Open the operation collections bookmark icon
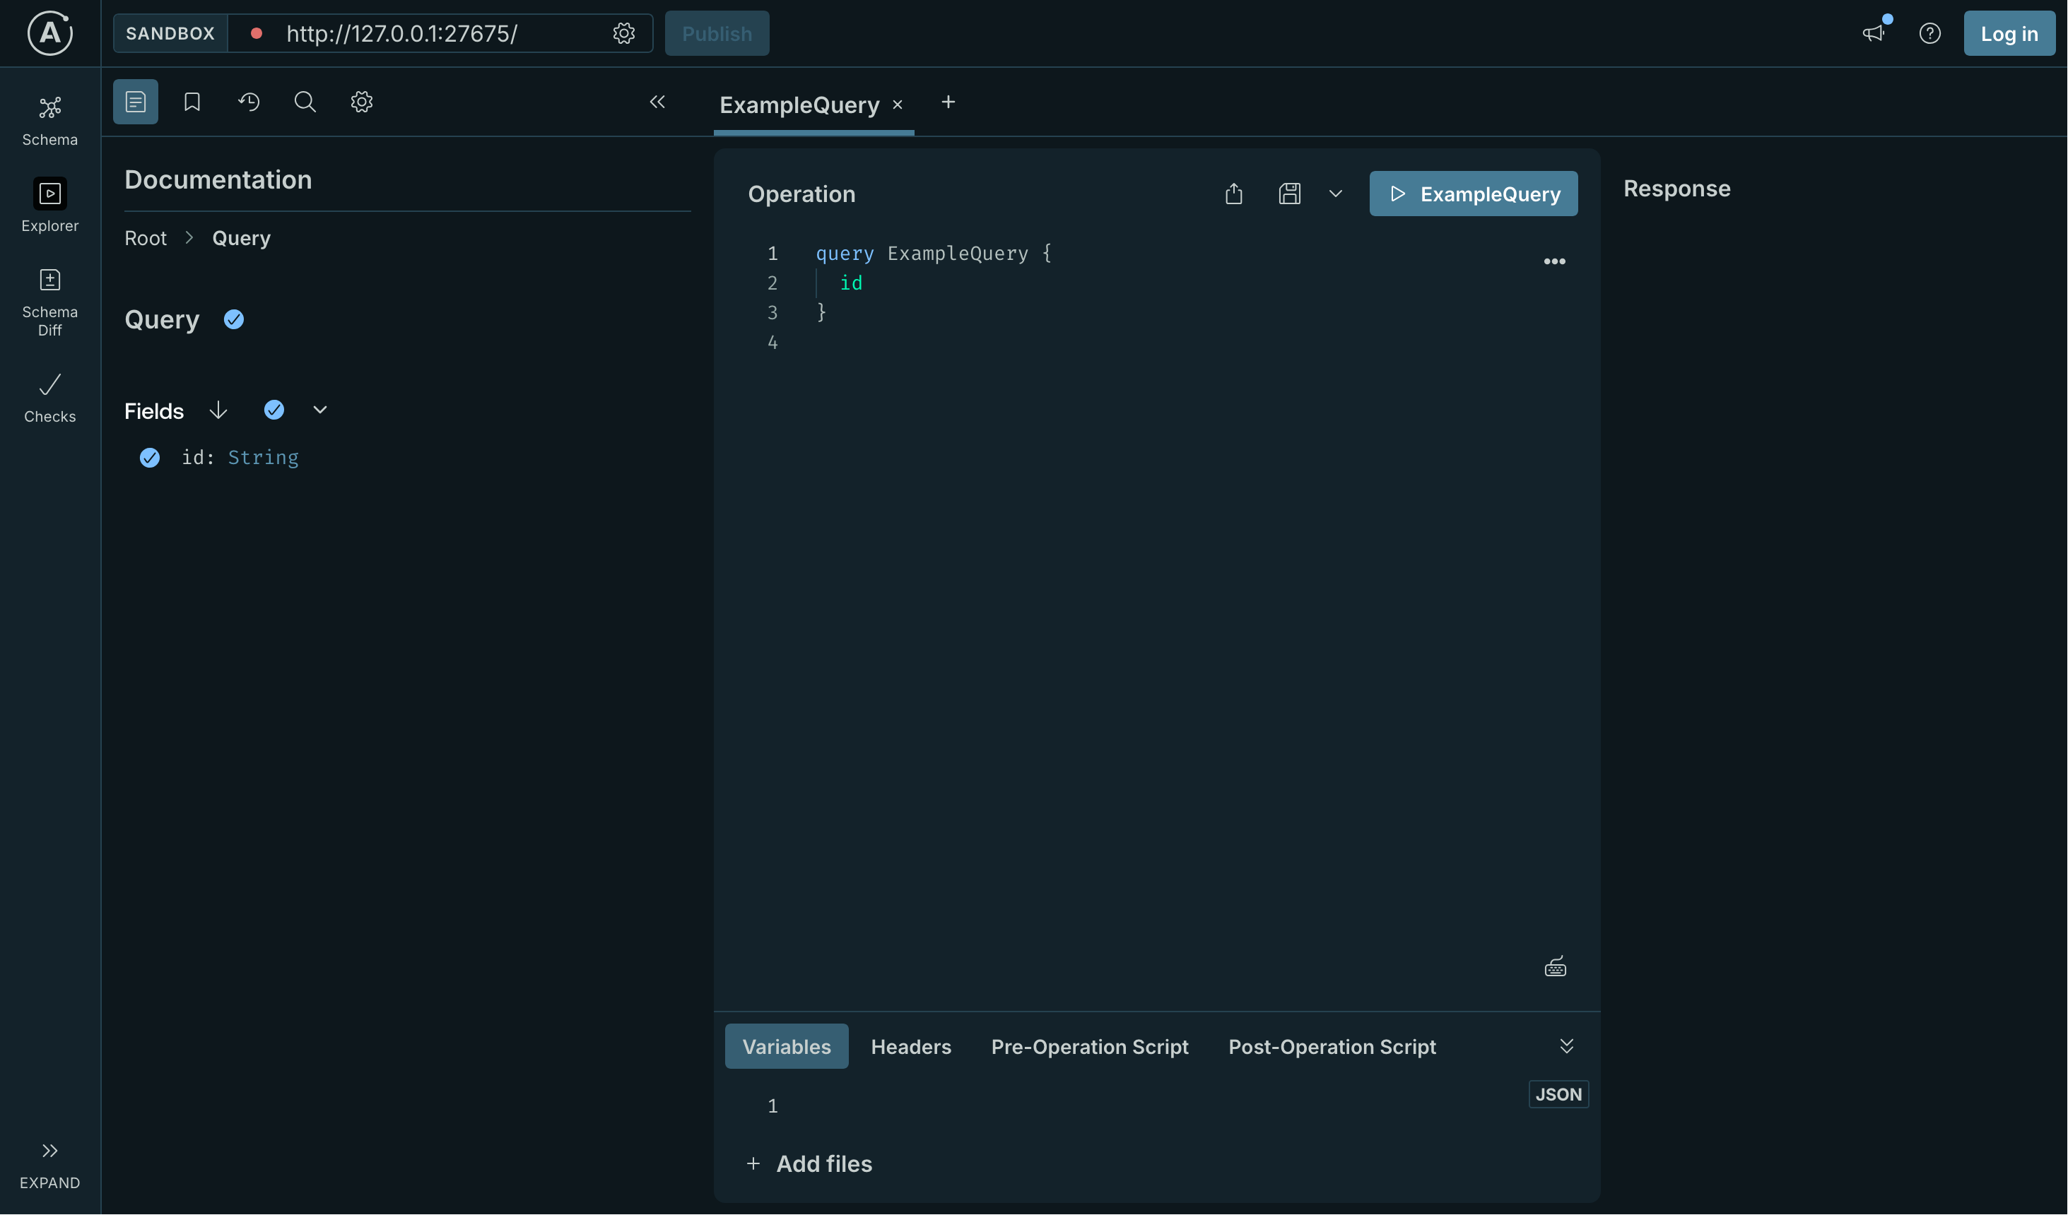2068x1215 pixels. pos(192,102)
